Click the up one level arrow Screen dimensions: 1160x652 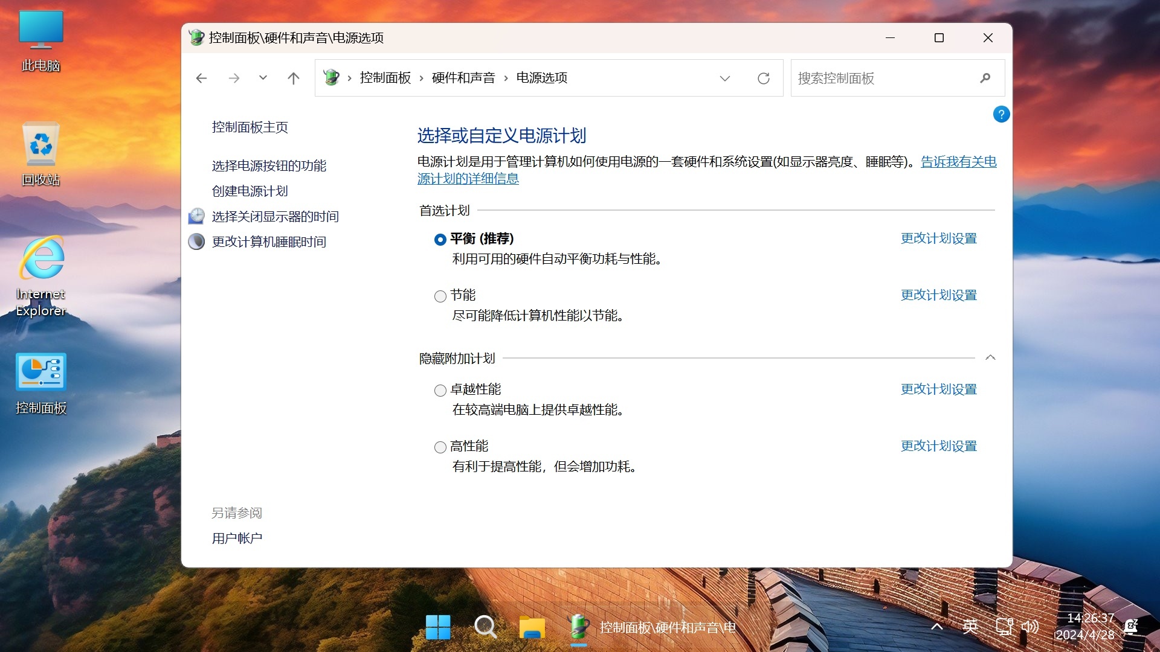click(x=294, y=78)
